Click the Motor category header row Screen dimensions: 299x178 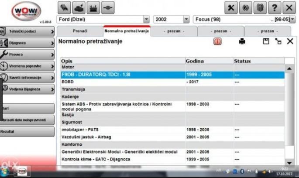click(172, 67)
